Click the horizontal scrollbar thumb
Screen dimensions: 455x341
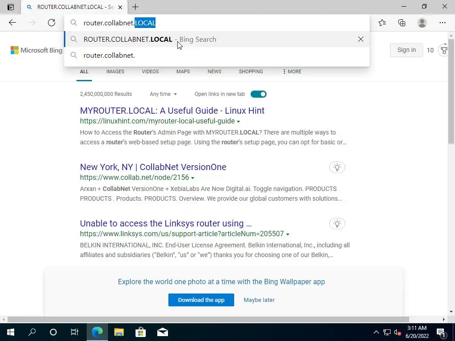pos(208,319)
